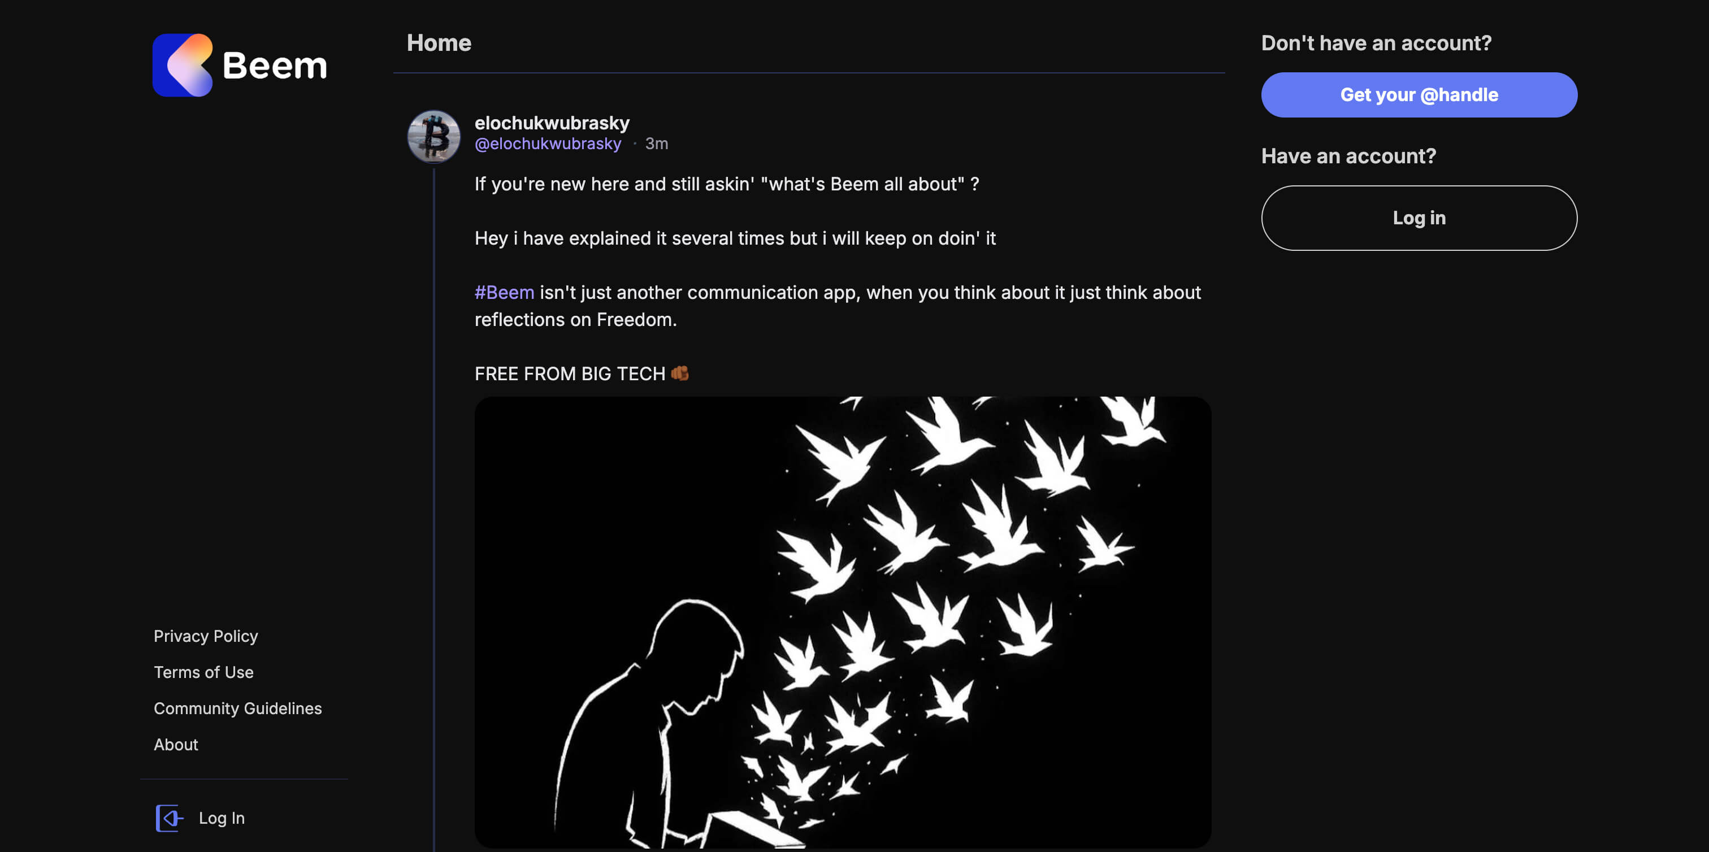Open the Home tab heading

pyautogui.click(x=439, y=43)
